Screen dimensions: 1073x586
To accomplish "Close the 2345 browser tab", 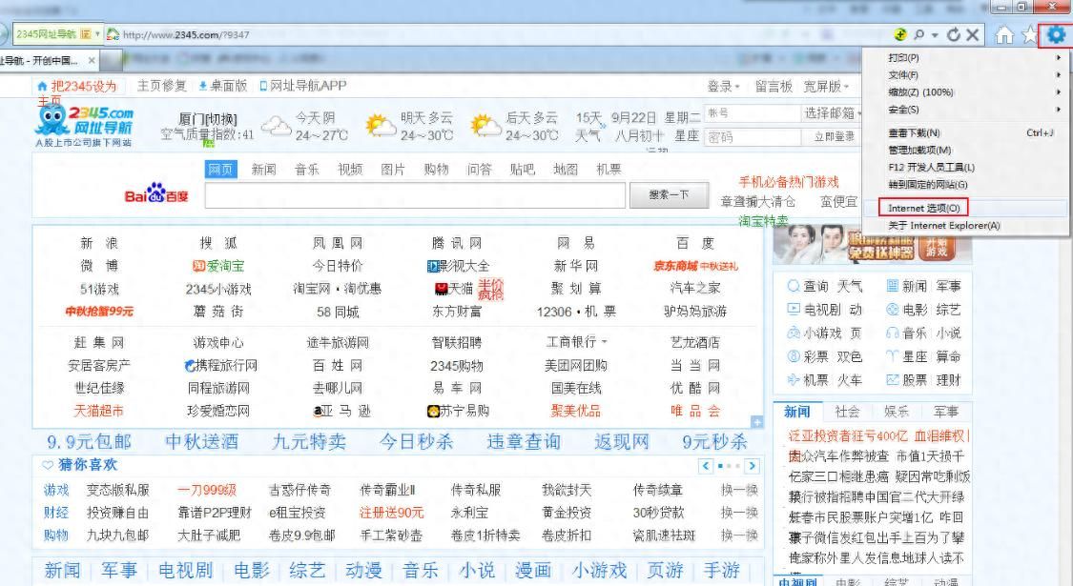I will (92, 60).
